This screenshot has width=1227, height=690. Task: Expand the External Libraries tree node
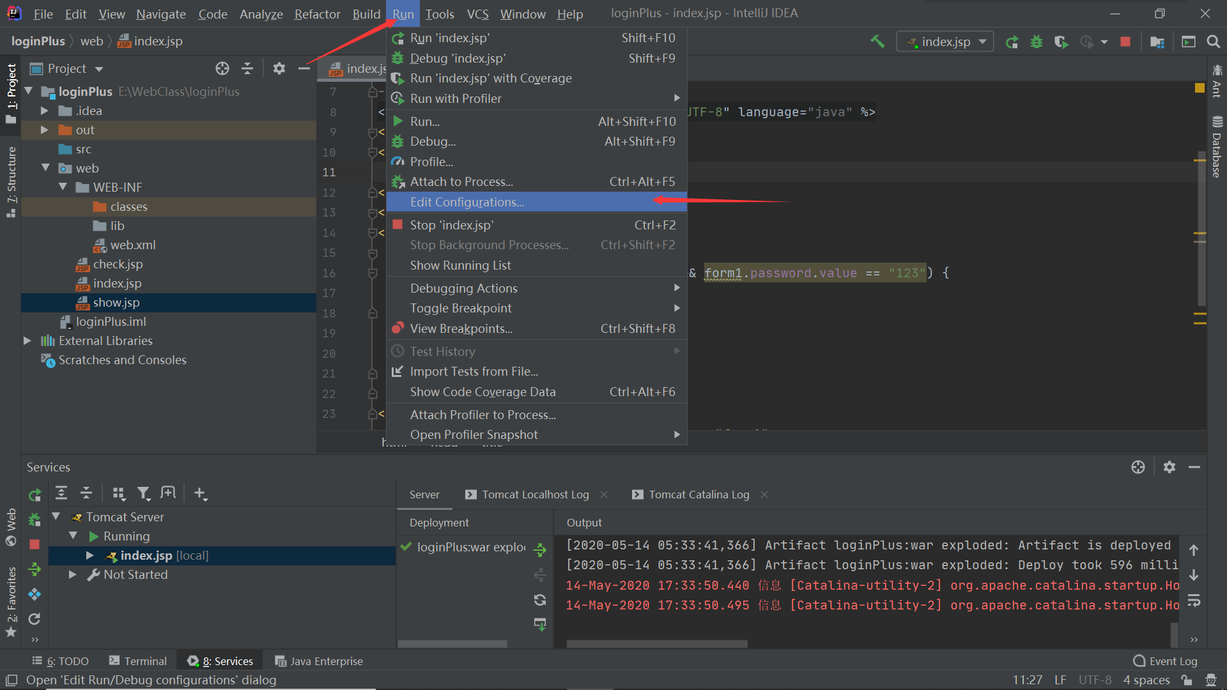27,341
